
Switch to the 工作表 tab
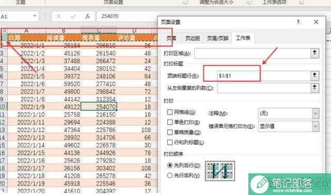243,38
